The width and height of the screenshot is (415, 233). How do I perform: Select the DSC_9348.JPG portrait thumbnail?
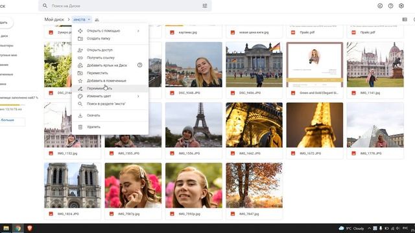[x=194, y=65]
